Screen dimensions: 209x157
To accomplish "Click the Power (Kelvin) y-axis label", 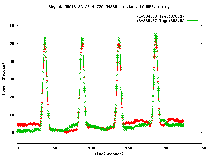I will click(3, 79).
